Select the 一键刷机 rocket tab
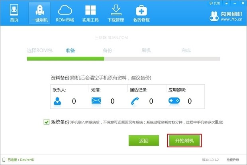Screen dimensions: 247x165 (39, 13)
